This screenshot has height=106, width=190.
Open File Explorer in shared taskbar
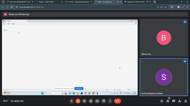pos(78,93)
